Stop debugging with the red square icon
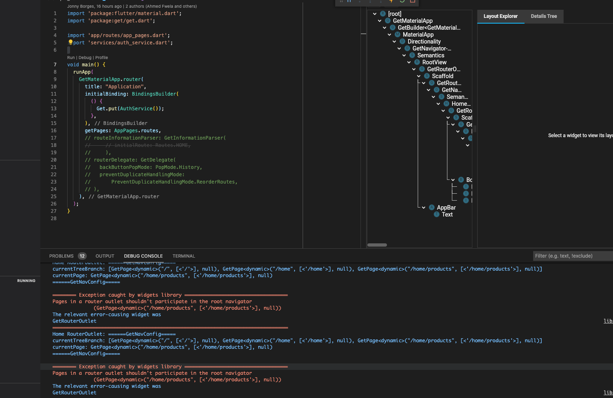Image resolution: width=613 pixels, height=398 pixels. [412, 2]
